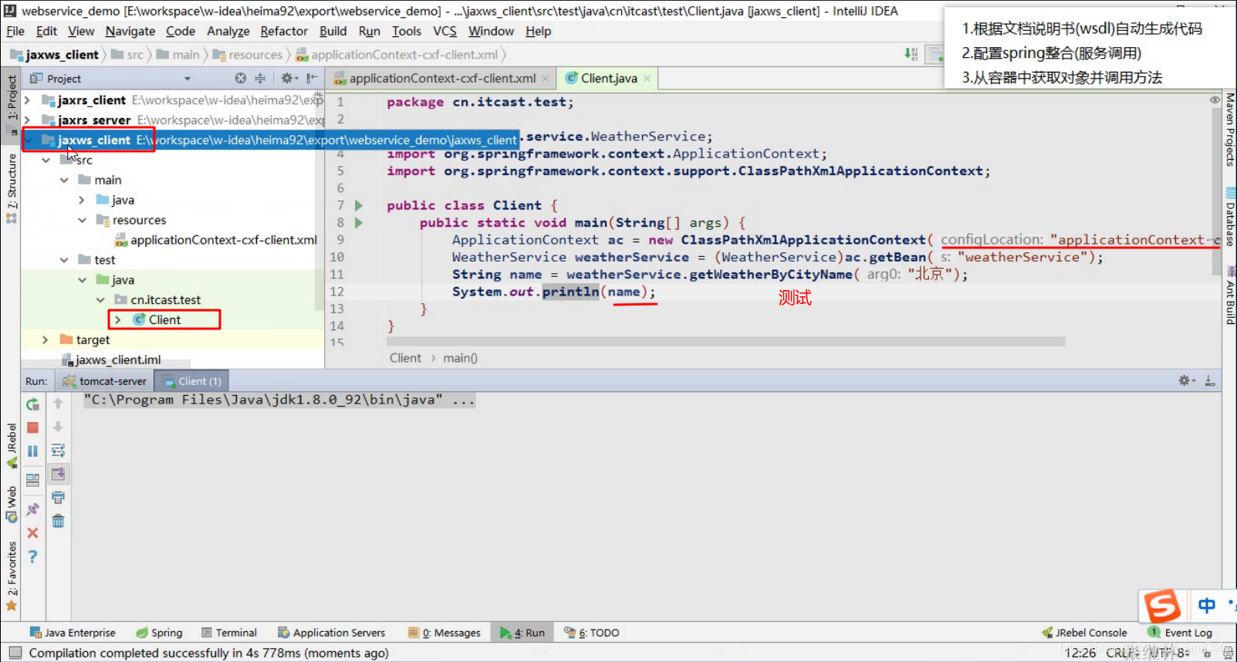Expand the java folder under main
This screenshot has width=1237, height=662.
(82, 200)
